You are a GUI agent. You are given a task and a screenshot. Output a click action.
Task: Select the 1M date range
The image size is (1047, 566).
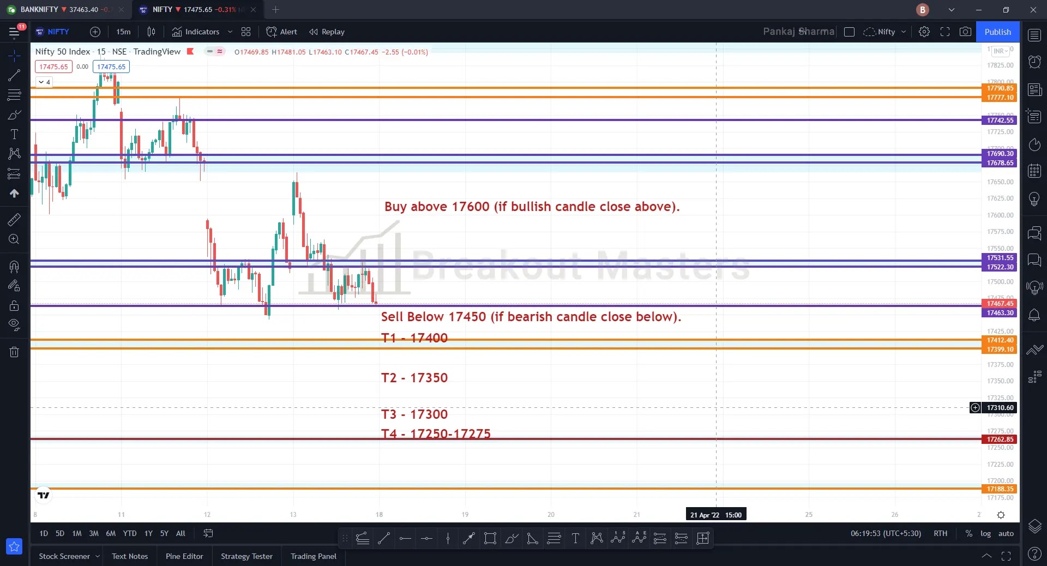(x=77, y=534)
